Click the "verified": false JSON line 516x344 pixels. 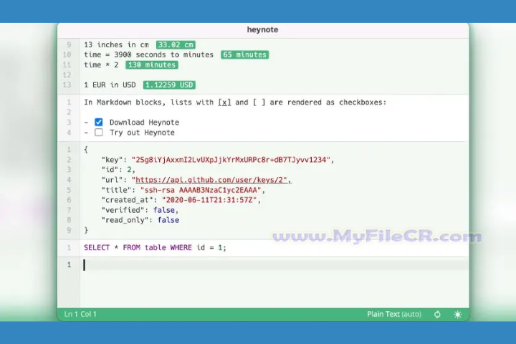pyautogui.click(x=140, y=210)
